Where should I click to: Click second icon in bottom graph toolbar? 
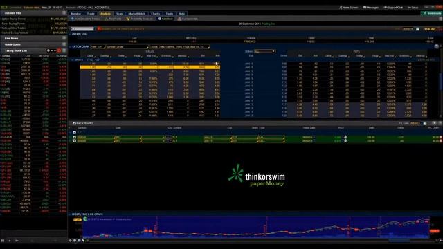tap(75, 241)
